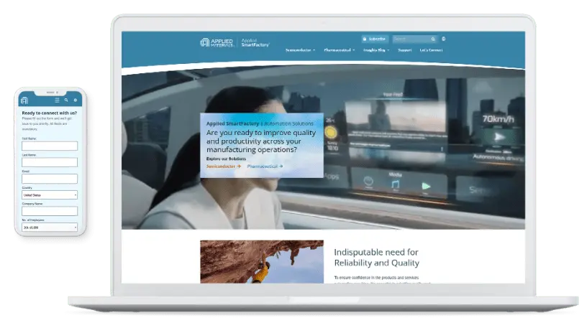The width and height of the screenshot is (587, 328).
Task: Expand the Insights Blog nav menu
Action: (x=376, y=50)
